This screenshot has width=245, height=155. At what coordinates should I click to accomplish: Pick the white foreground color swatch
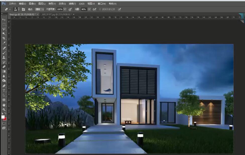3,117
